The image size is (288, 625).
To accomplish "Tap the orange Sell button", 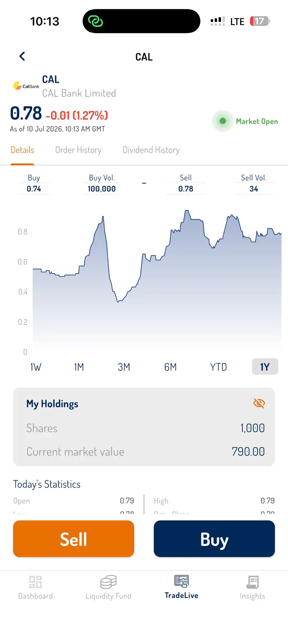I will [x=73, y=539].
